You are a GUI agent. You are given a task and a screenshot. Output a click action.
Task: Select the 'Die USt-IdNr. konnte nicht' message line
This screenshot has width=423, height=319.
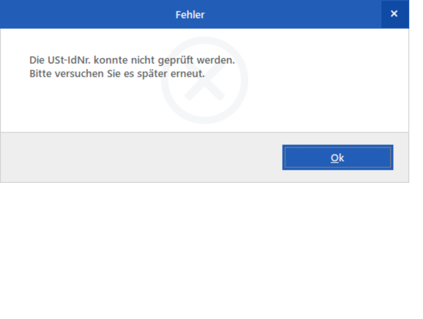tap(132, 60)
